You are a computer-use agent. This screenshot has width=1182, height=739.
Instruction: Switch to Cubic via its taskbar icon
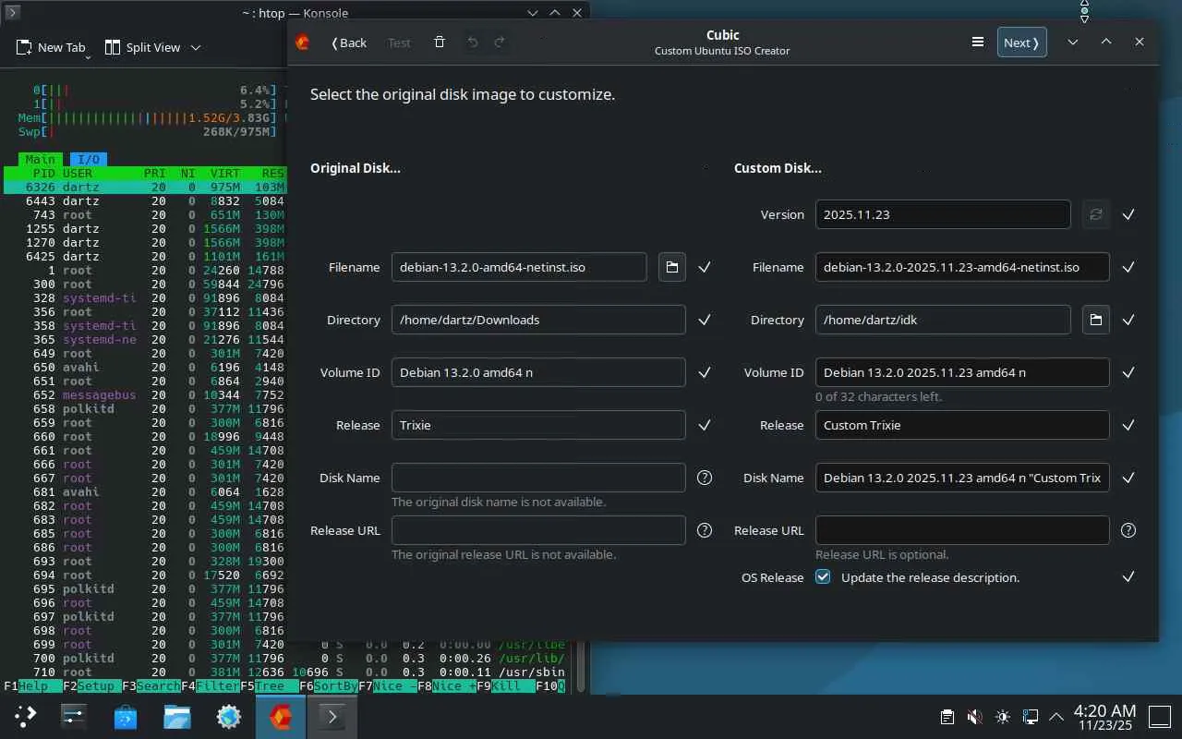[x=281, y=716]
